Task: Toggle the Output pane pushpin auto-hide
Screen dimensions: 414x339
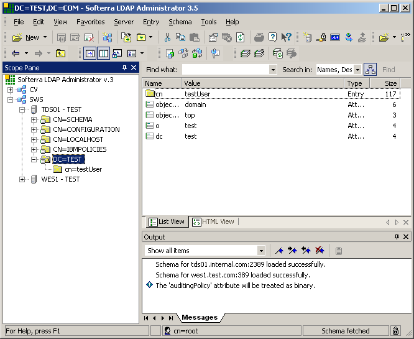Action: point(397,237)
